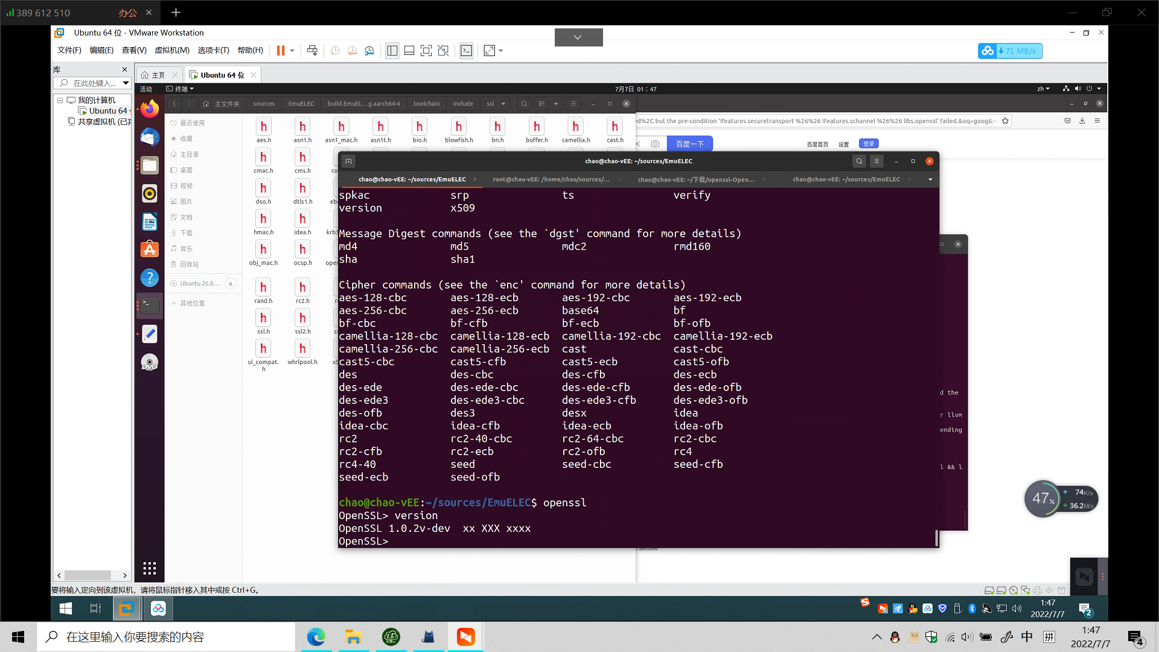Revert the VM to its latest snapshot
Image resolution: width=1159 pixels, height=652 pixels.
(x=353, y=51)
